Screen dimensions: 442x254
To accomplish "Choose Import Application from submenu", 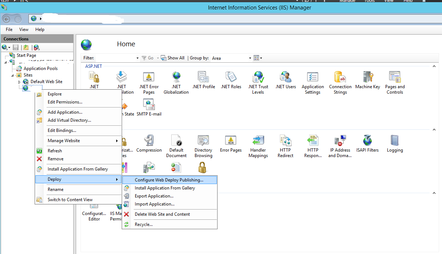I will click(x=169, y=204).
